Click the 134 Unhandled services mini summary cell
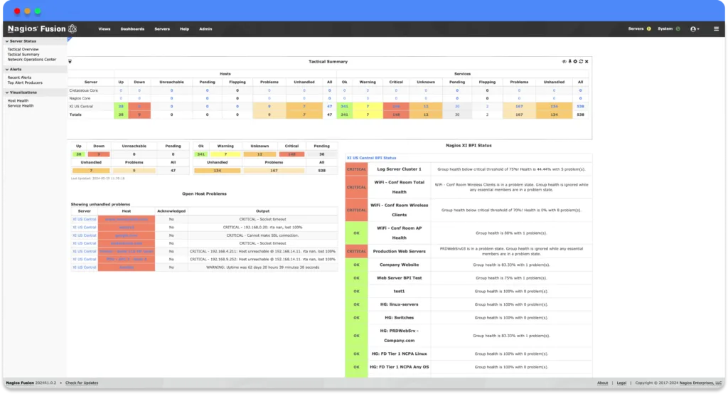Viewport: 728px width, 394px height. [218, 171]
